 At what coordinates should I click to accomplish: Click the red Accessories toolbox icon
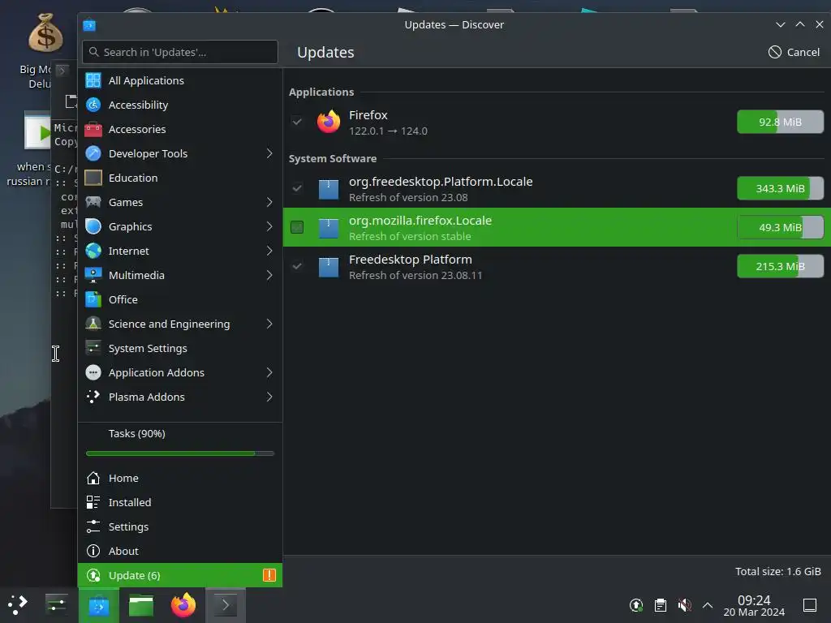pyautogui.click(x=93, y=129)
